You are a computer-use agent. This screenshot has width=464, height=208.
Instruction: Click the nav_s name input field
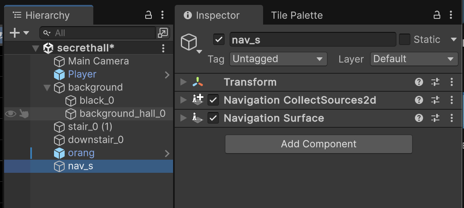click(x=313, y=40)
